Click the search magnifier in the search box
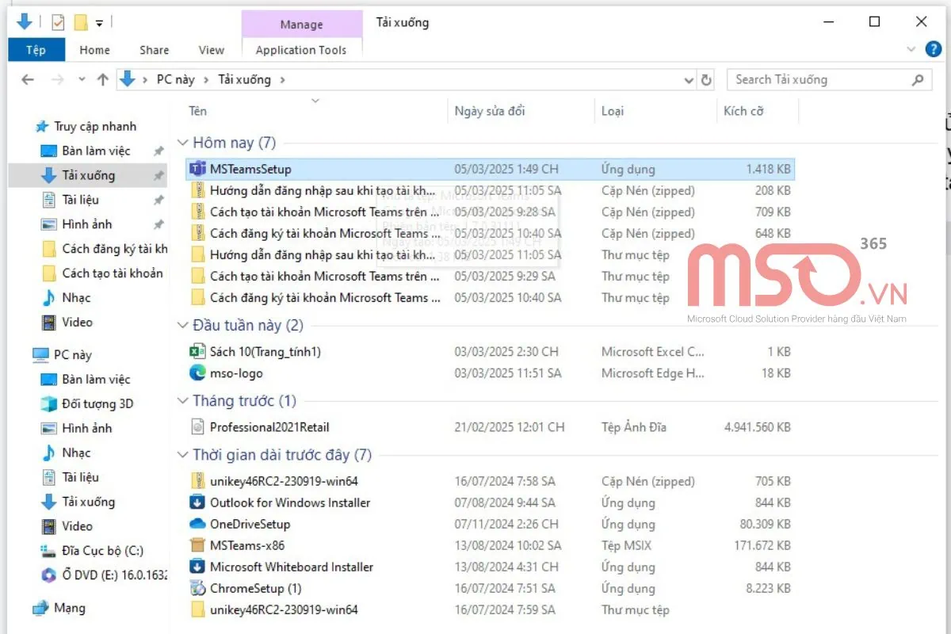The width and height of the screenshot is (951, 634). click(917, 79)
